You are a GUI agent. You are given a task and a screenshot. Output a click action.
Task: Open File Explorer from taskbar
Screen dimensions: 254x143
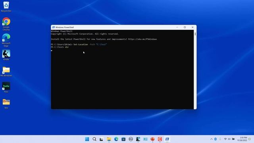[109, 139]
